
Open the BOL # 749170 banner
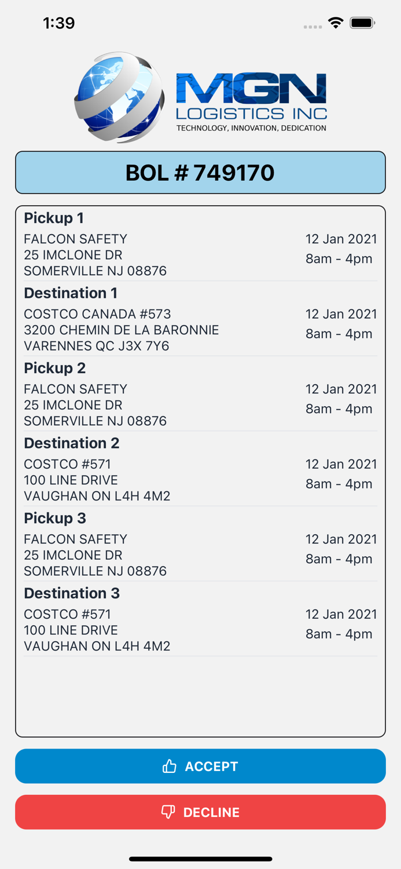pos(200,172)
